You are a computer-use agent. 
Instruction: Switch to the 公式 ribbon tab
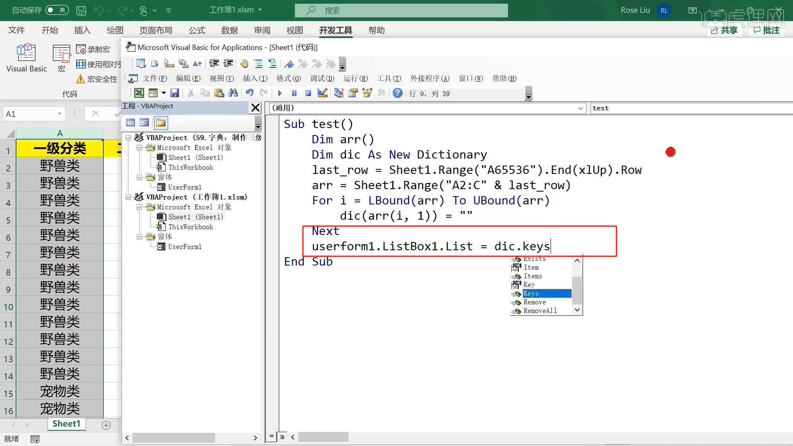197,30
